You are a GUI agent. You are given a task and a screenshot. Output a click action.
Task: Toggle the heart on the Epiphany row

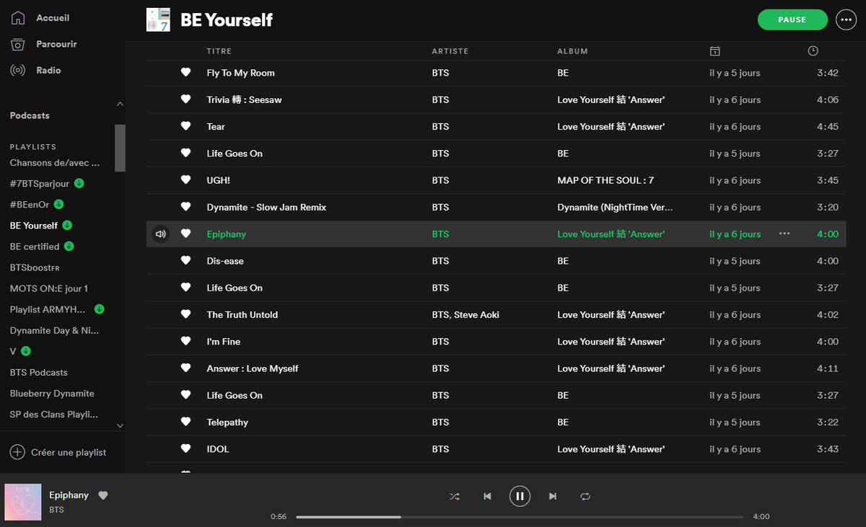point(185,234)
